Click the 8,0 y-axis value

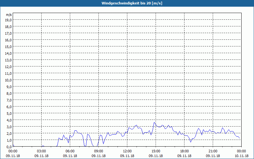[x=9, y=93]
